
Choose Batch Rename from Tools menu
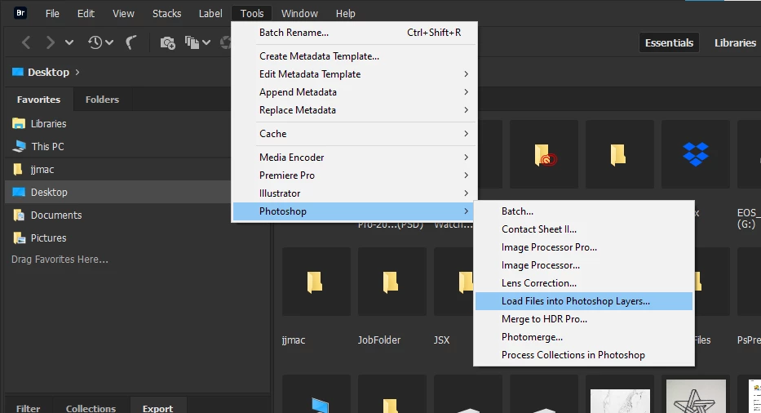(x=355, y=33)
